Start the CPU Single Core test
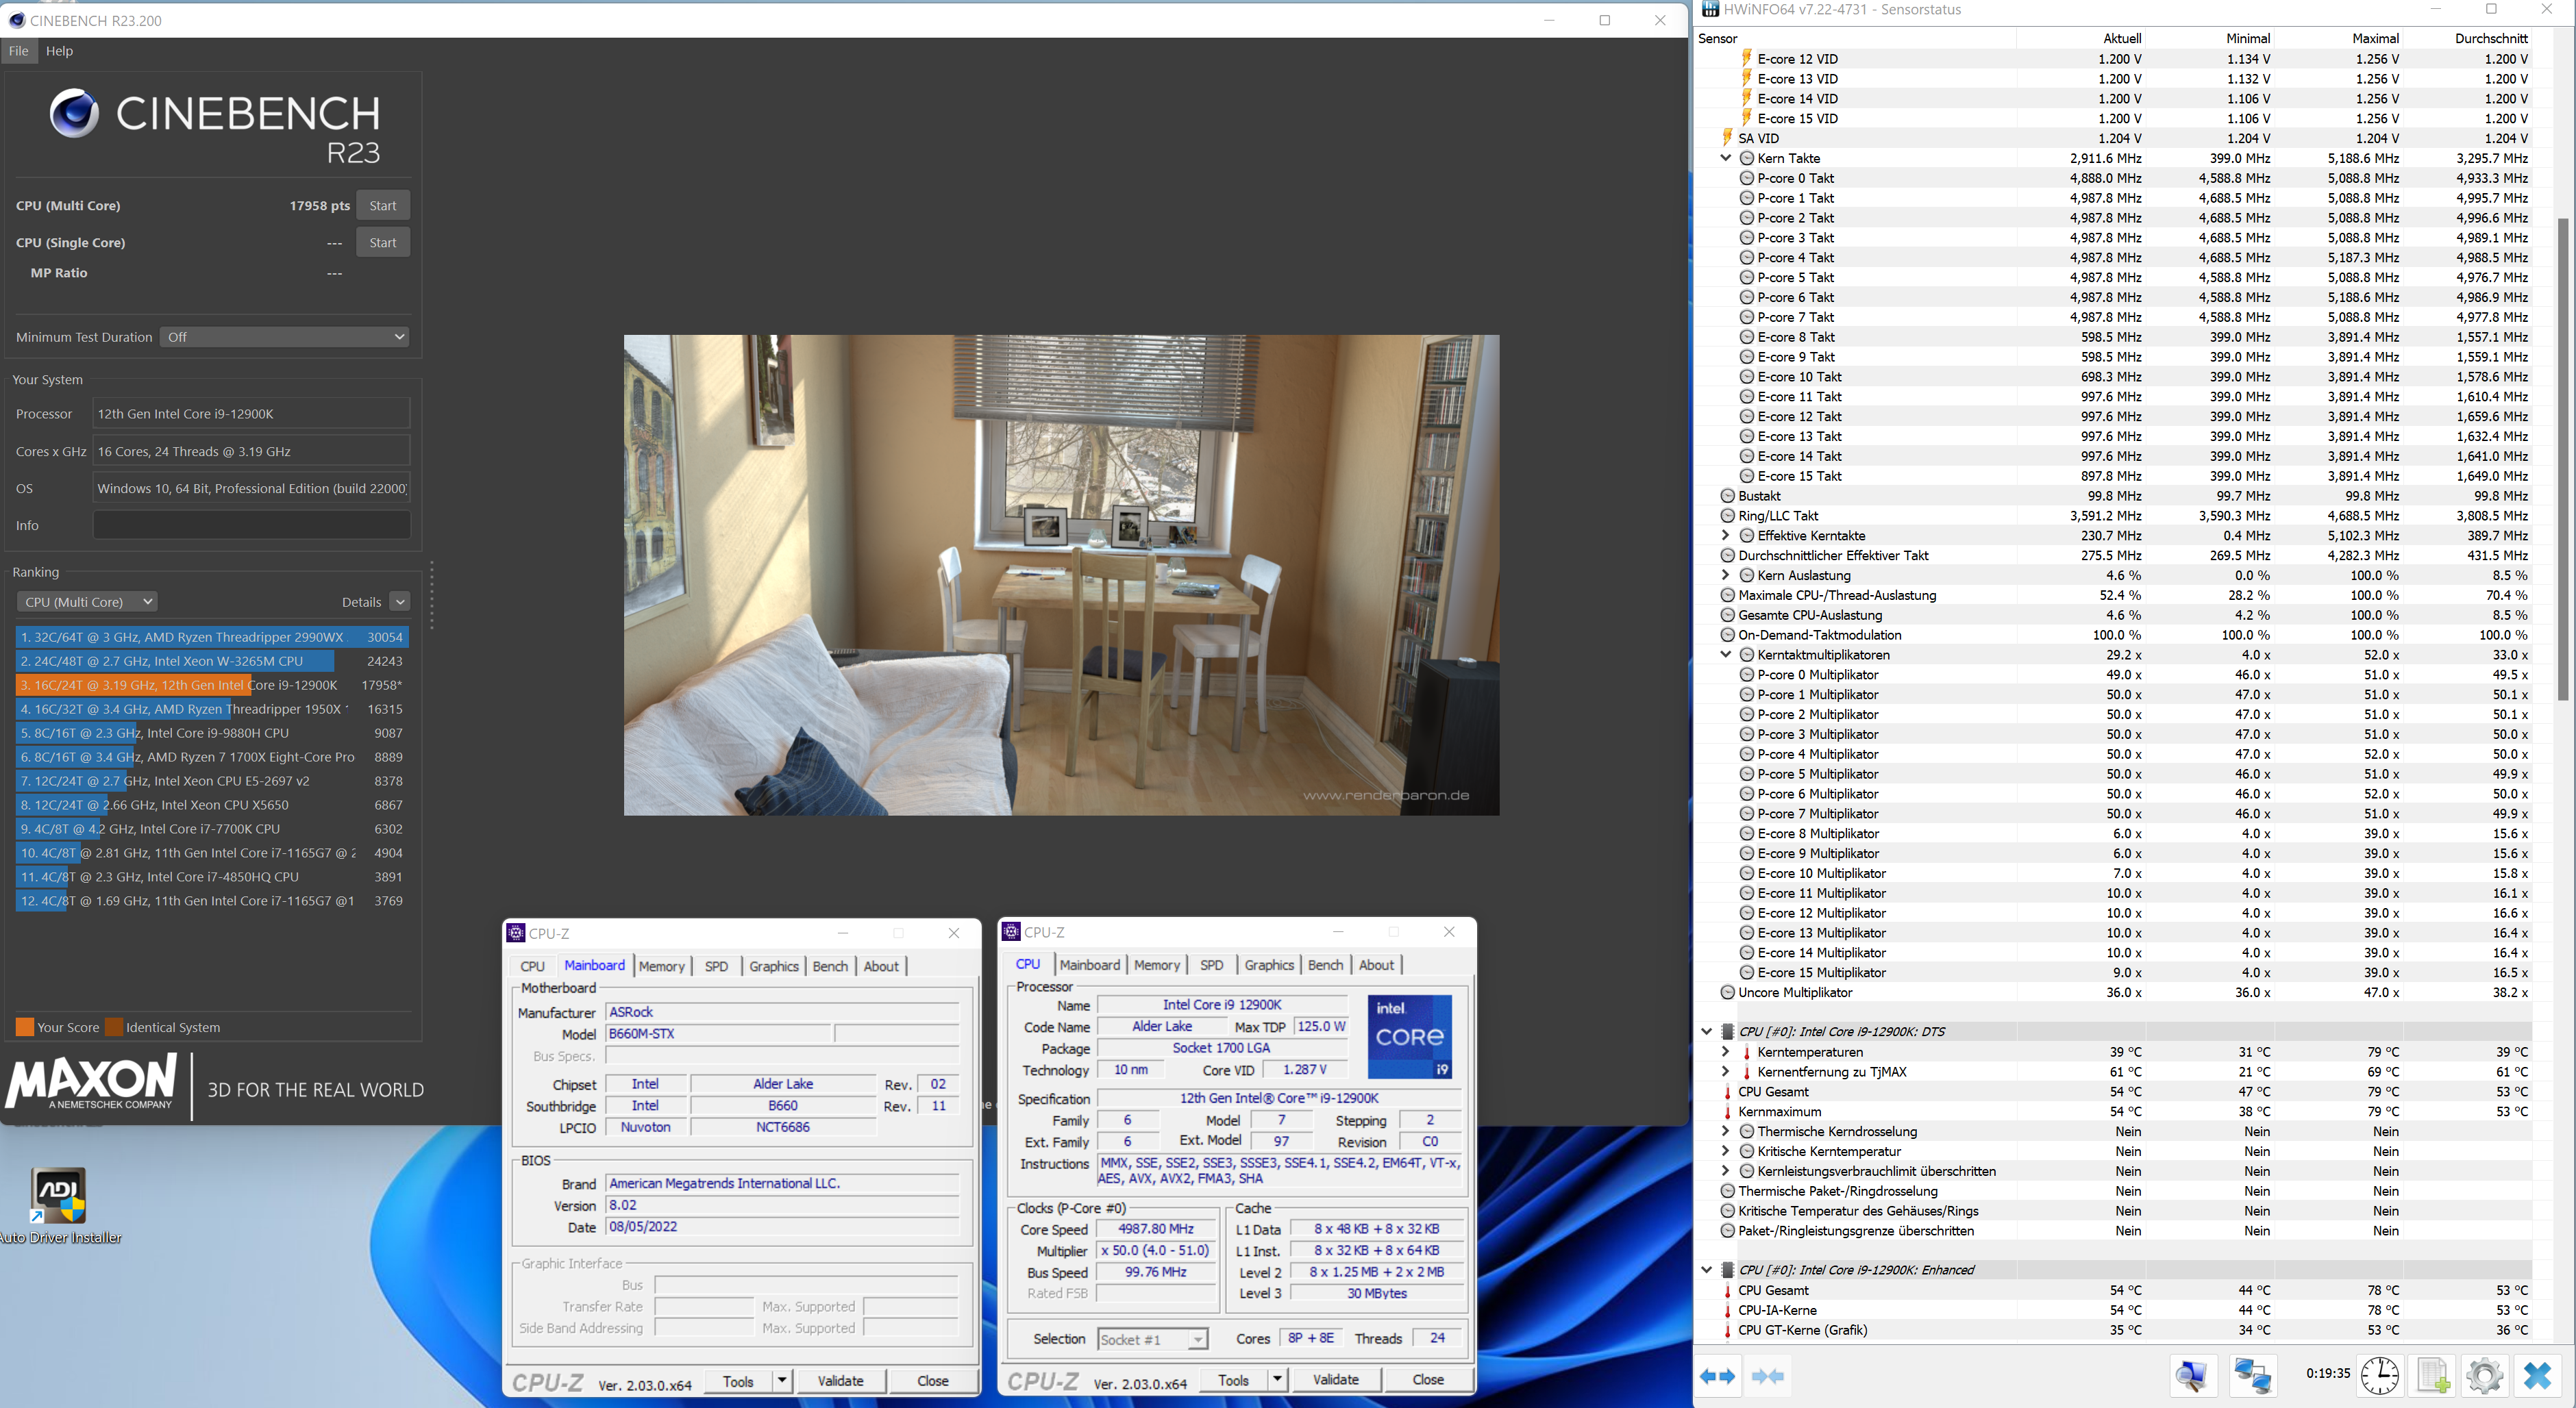This screenshot has width=2576, height=1408. click(x=382, y=243)
